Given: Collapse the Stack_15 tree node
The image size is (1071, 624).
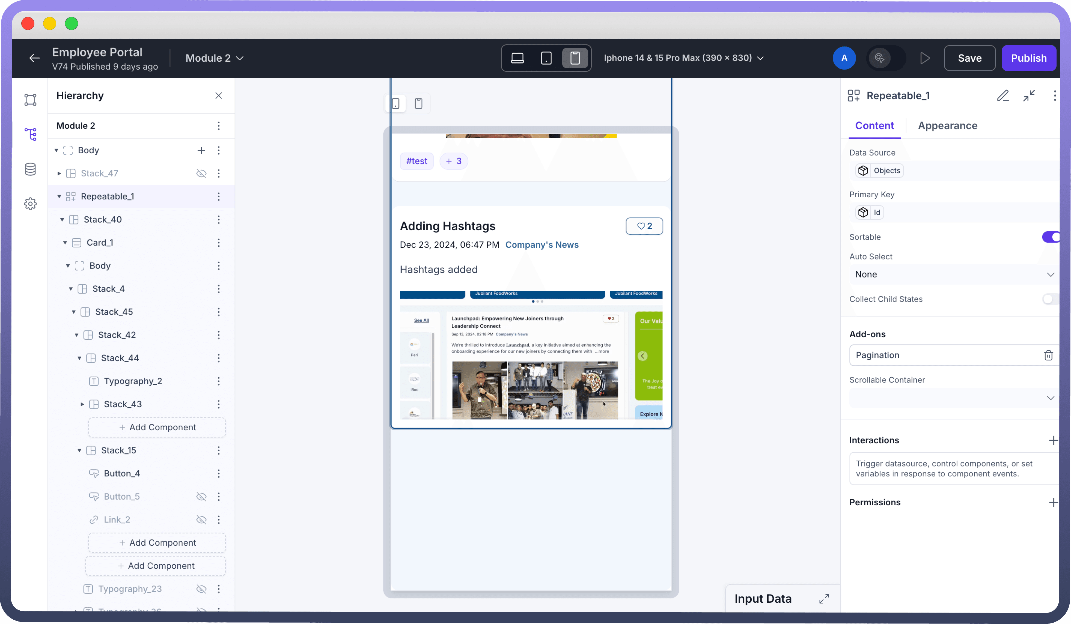Looking at the screenshot, I should [x=79, y=450].
